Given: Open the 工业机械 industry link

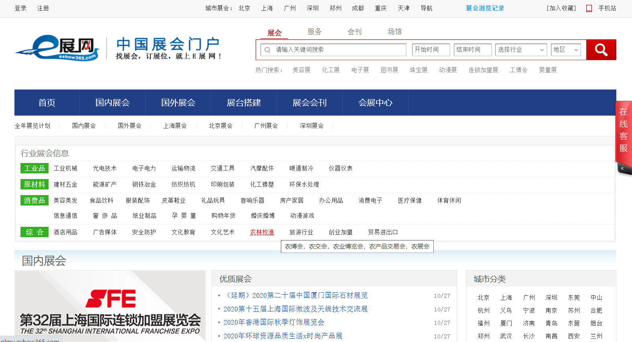Looking at the screenshot, I should click(65, 169).
